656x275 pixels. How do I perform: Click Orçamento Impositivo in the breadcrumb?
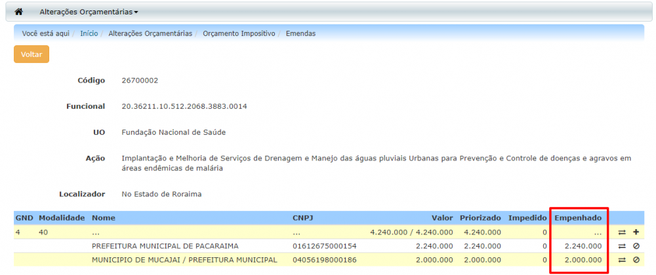239,33
